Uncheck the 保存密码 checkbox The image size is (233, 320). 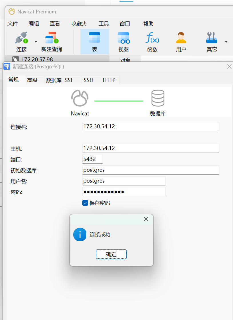coord(85,203)
